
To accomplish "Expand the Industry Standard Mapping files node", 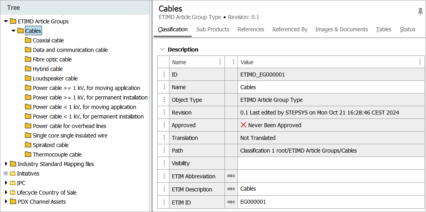I will [x=6, y=164].
